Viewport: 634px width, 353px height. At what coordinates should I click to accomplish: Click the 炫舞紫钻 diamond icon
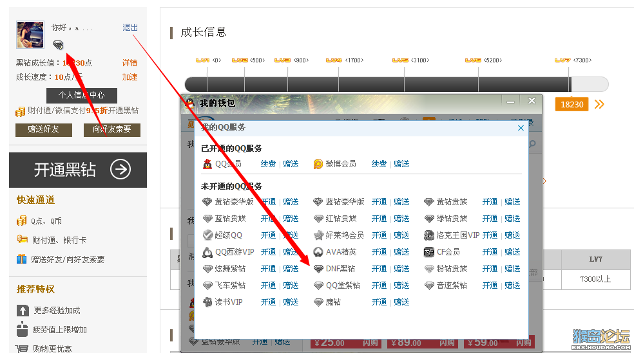click(207, 269)
